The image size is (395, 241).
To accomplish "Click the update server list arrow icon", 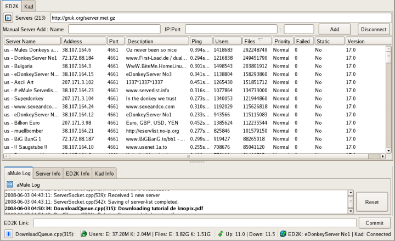I will [9, 18].
